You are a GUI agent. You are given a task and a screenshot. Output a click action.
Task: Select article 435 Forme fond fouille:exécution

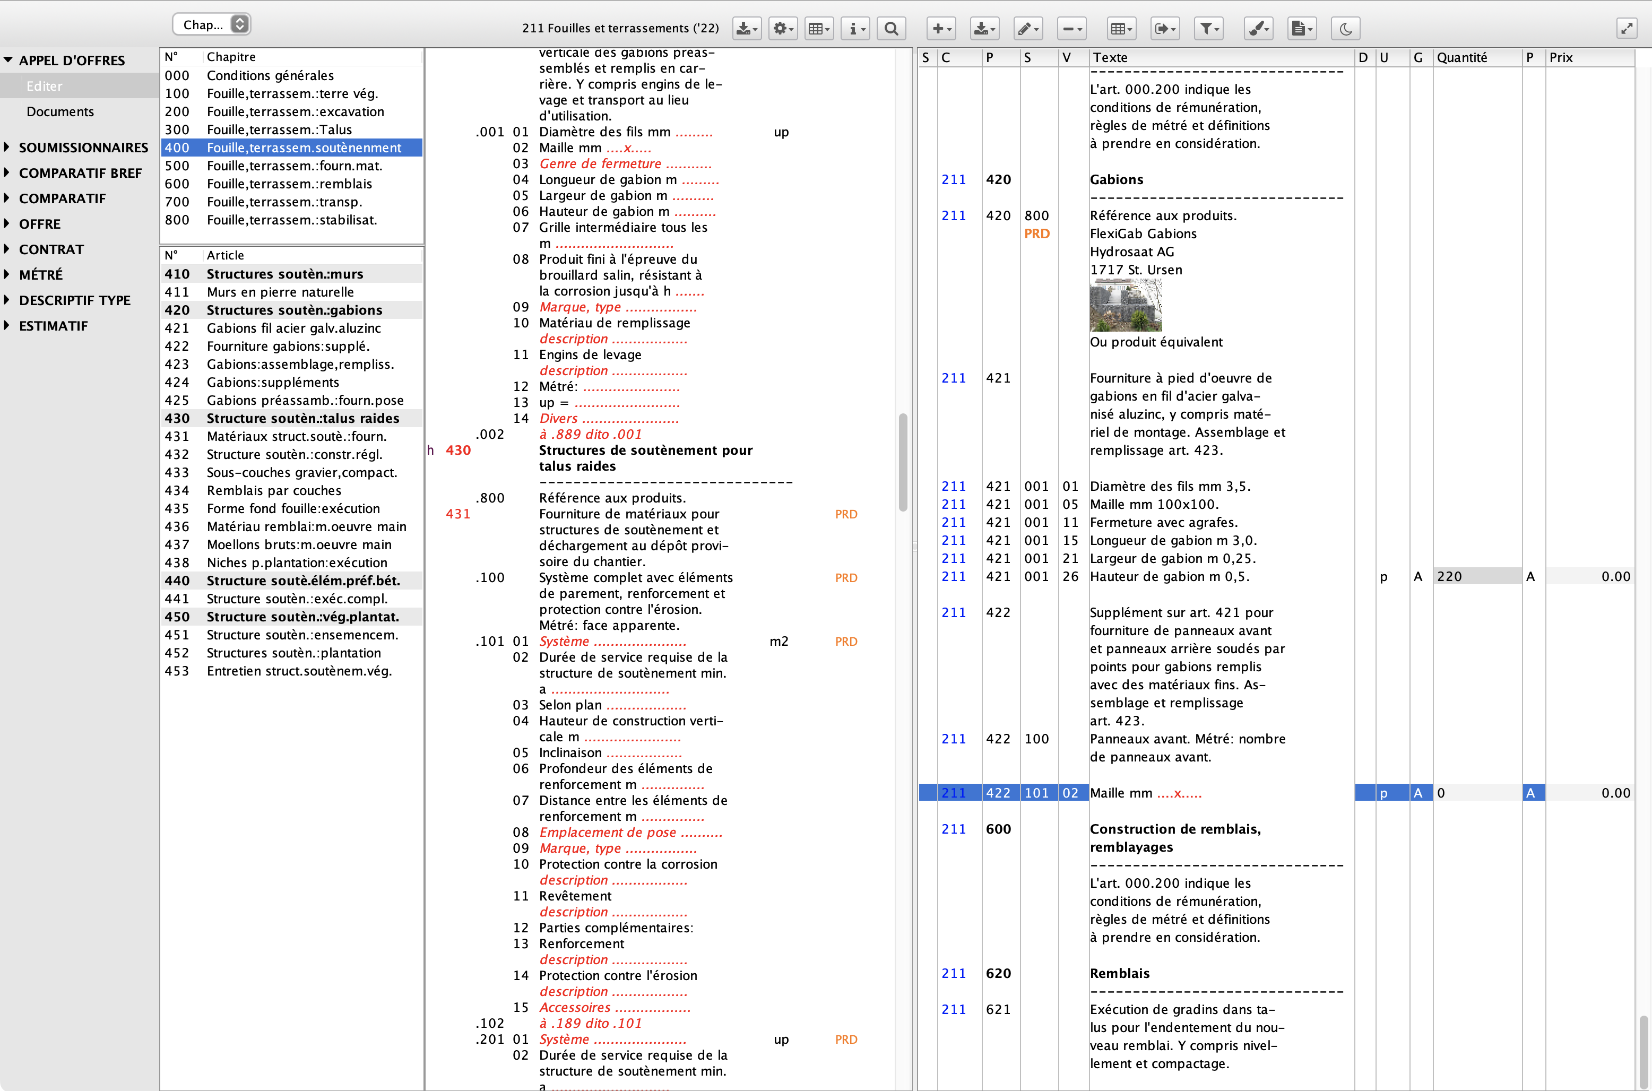tap(291, 509)
